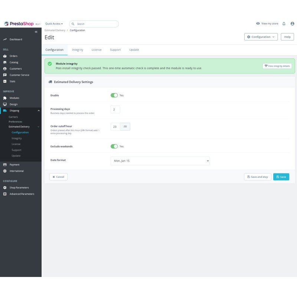Toggle the Exclude weekends switch
Viewport: 297px width, 297px height.
(x=114, y=146)
